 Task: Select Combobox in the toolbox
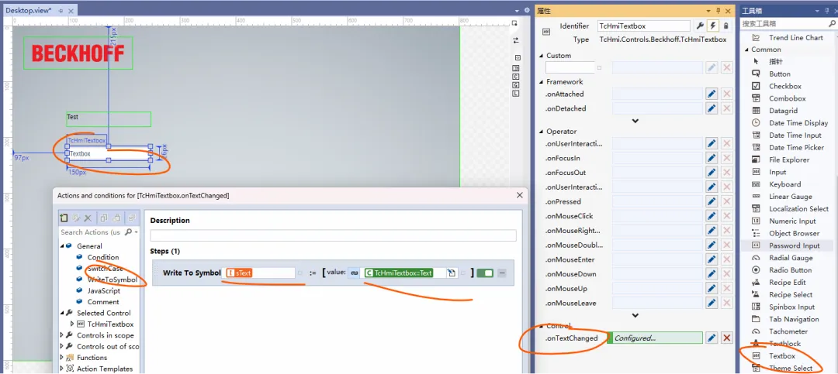pyautogui.click(x=788, y=98)
